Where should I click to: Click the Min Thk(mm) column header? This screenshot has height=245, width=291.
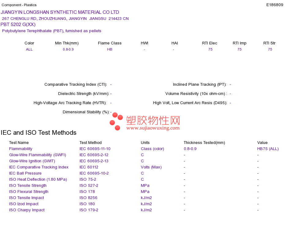67,43
